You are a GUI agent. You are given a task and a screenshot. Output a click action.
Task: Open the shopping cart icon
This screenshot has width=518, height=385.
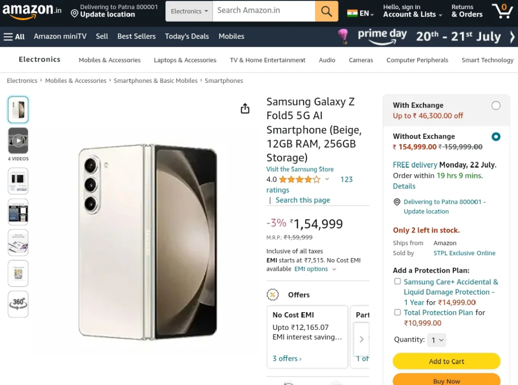502,11
